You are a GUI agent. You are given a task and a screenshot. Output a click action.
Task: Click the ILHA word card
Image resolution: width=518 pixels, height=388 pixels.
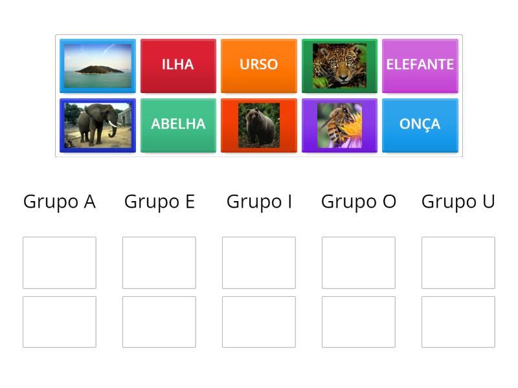coord(177,65)
